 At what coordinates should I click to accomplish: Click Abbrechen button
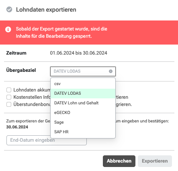119,161
